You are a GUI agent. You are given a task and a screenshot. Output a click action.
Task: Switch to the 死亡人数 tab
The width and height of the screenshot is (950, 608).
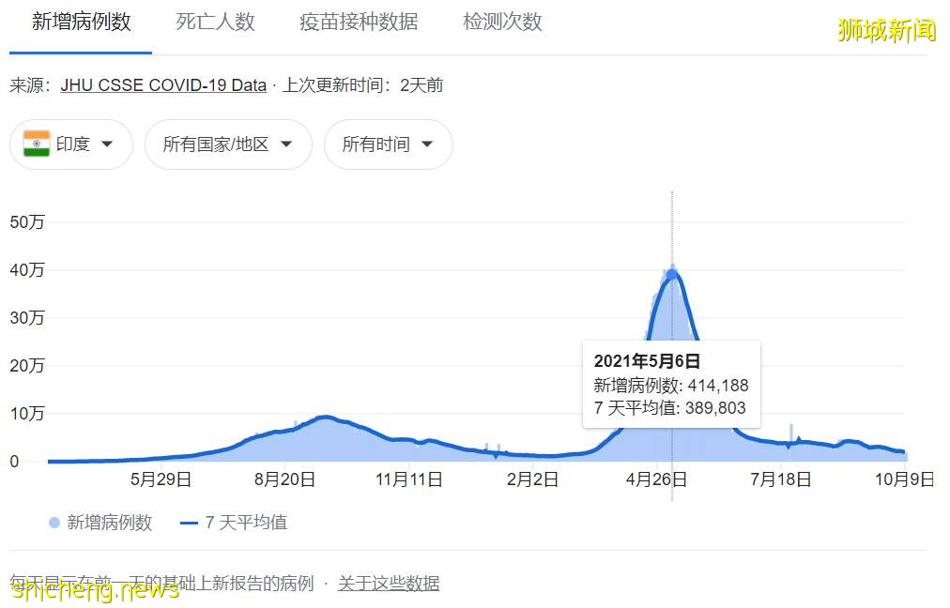[x=216, y=23]
